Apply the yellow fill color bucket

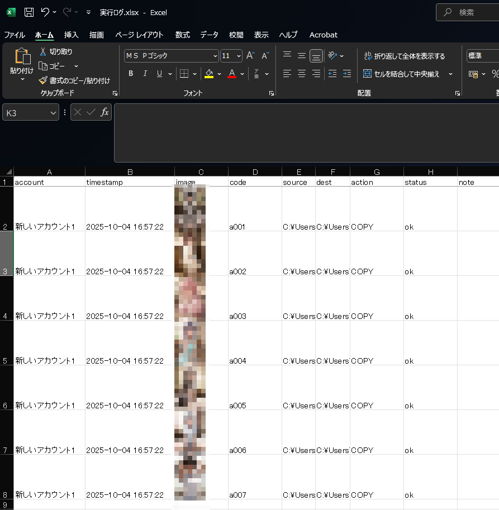209,74
